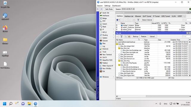Open Switch in the sidebar

(104, 24)
